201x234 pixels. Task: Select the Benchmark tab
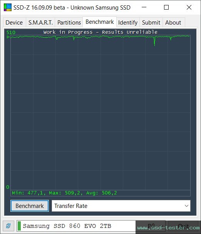[x=100, y=22]
